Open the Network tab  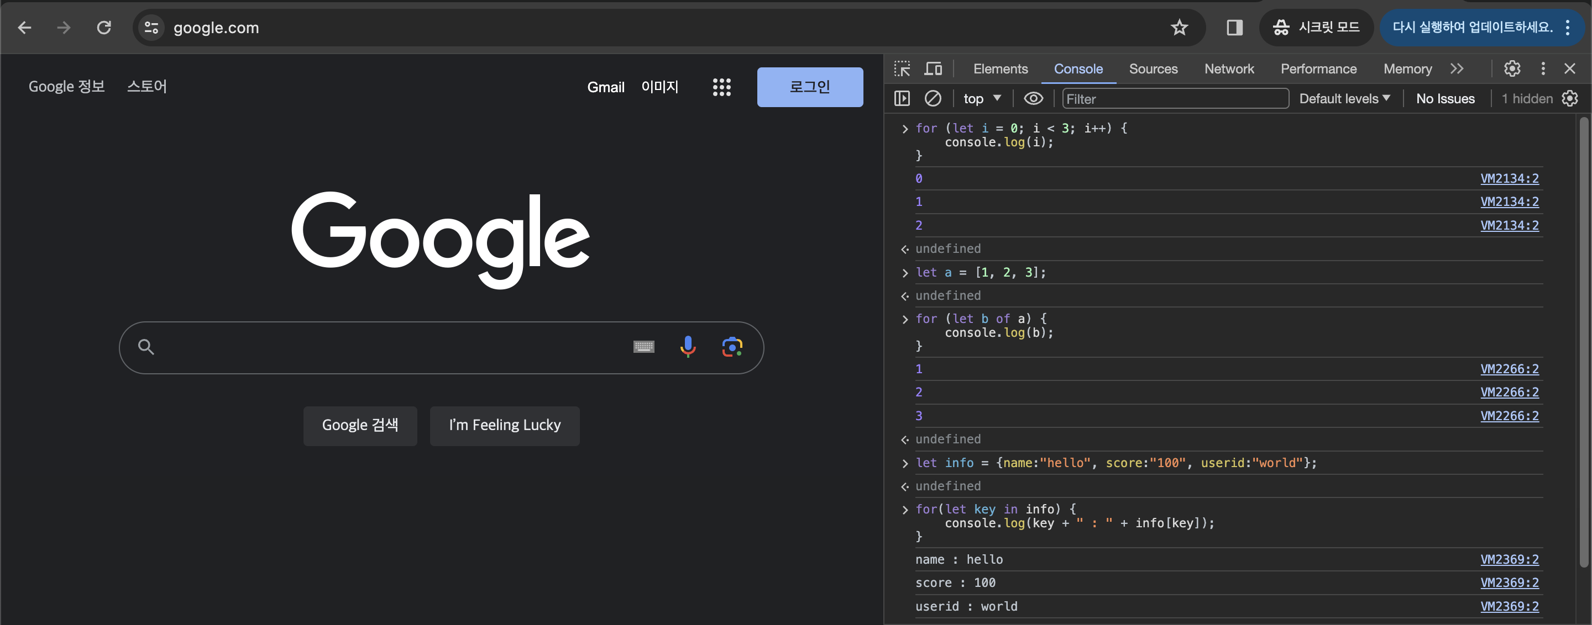pyautogui.click(x=1229, y=69)
